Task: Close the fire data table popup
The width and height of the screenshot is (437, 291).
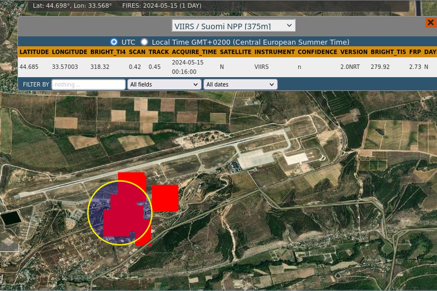Action: pyautogui.click(x=431, y=22)
